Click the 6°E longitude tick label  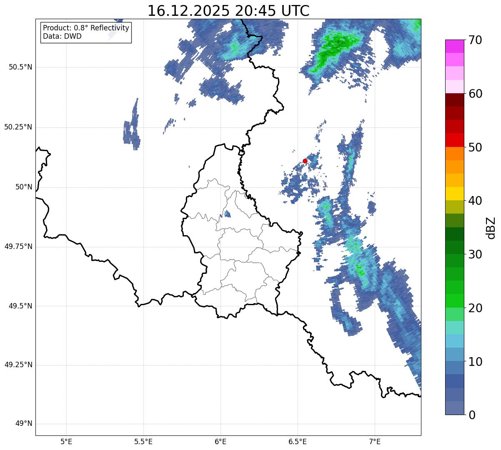tap(220, 441)
